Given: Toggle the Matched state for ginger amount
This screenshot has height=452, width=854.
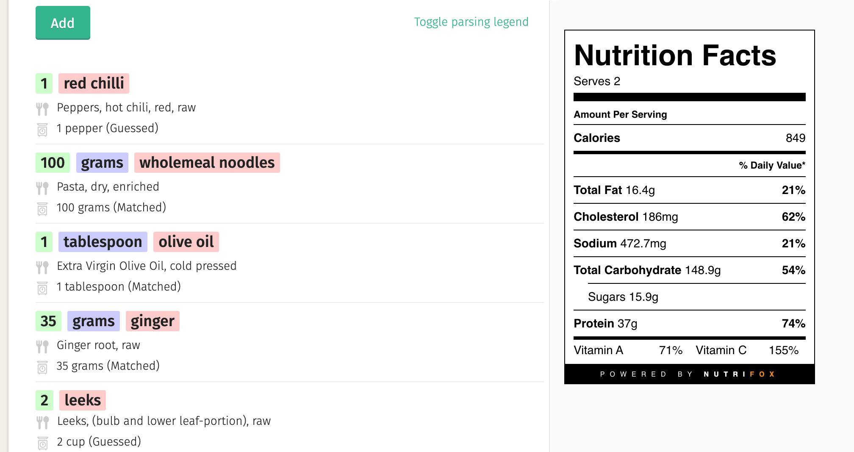Looking at the screenshot, I should 108,366.
